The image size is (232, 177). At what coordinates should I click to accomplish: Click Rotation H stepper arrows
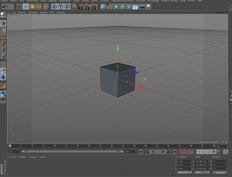tap(226, 161)
